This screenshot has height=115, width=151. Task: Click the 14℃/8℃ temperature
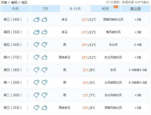click(89, 108)
